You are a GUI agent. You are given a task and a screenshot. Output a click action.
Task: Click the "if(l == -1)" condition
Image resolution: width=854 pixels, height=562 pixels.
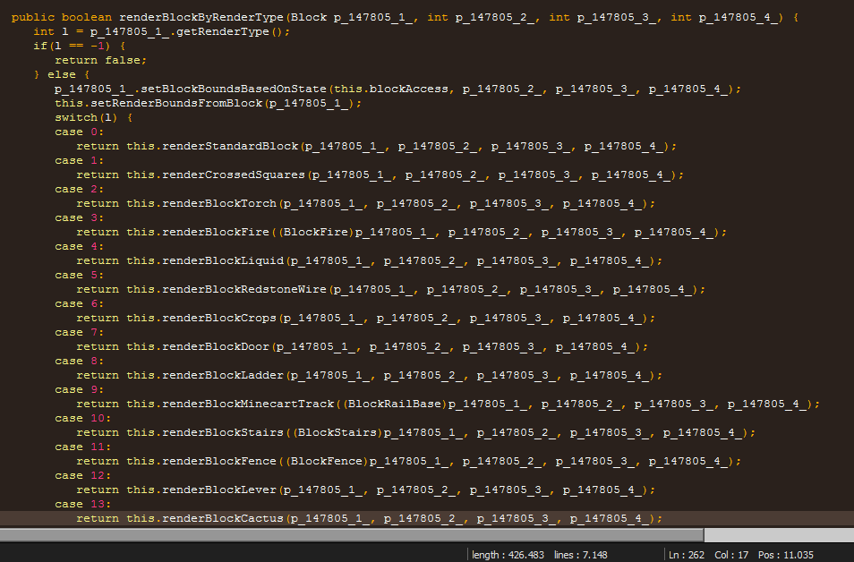72,46
